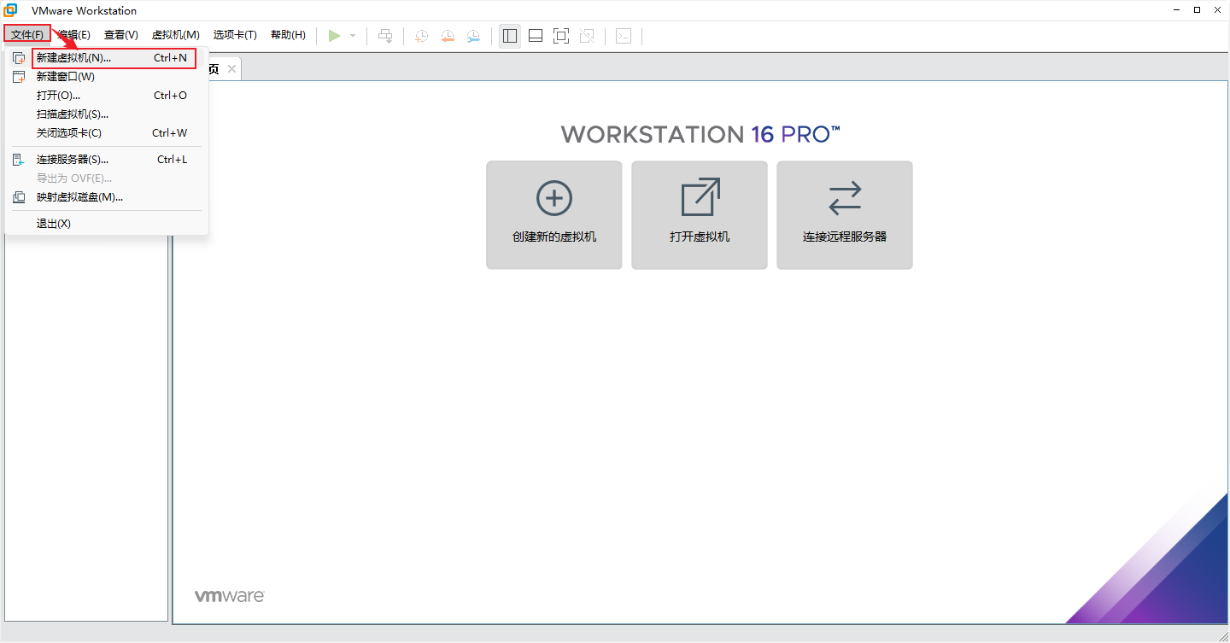
Task: Open the 查看(V) menu
Action: point(121,35)
